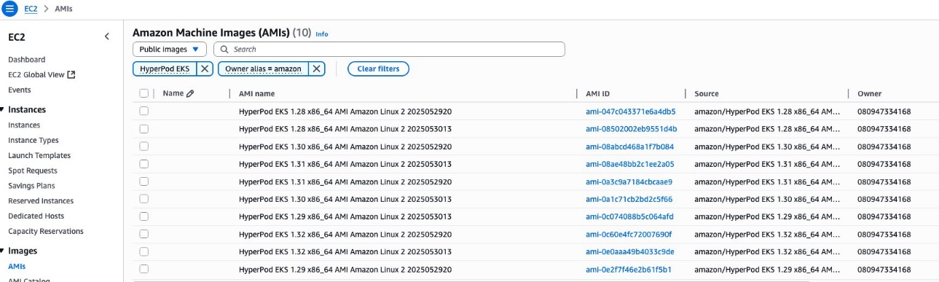This screenshot has width=939, height=282.
Task: Collapse the Images section in the sidebar
Action: (3, 251)
